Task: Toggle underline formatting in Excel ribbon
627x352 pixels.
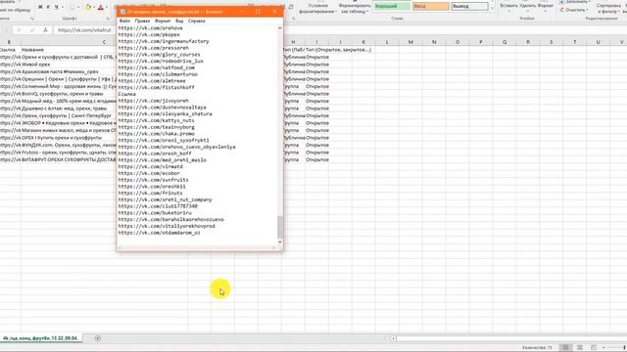Action: [56, 7]
